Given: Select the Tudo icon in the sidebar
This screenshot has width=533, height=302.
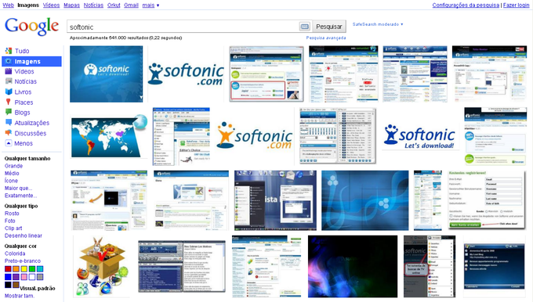Looking at the screenshot, I should click(x=9, y=51).
